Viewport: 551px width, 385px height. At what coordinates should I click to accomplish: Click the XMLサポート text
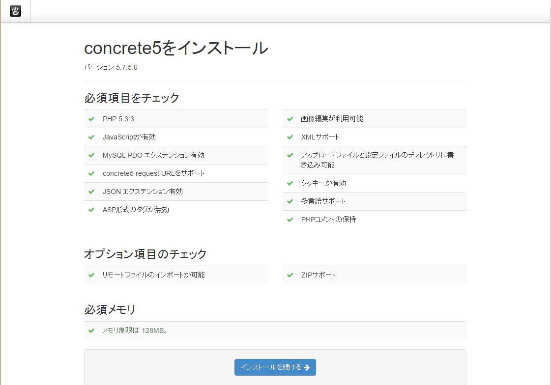320,137
